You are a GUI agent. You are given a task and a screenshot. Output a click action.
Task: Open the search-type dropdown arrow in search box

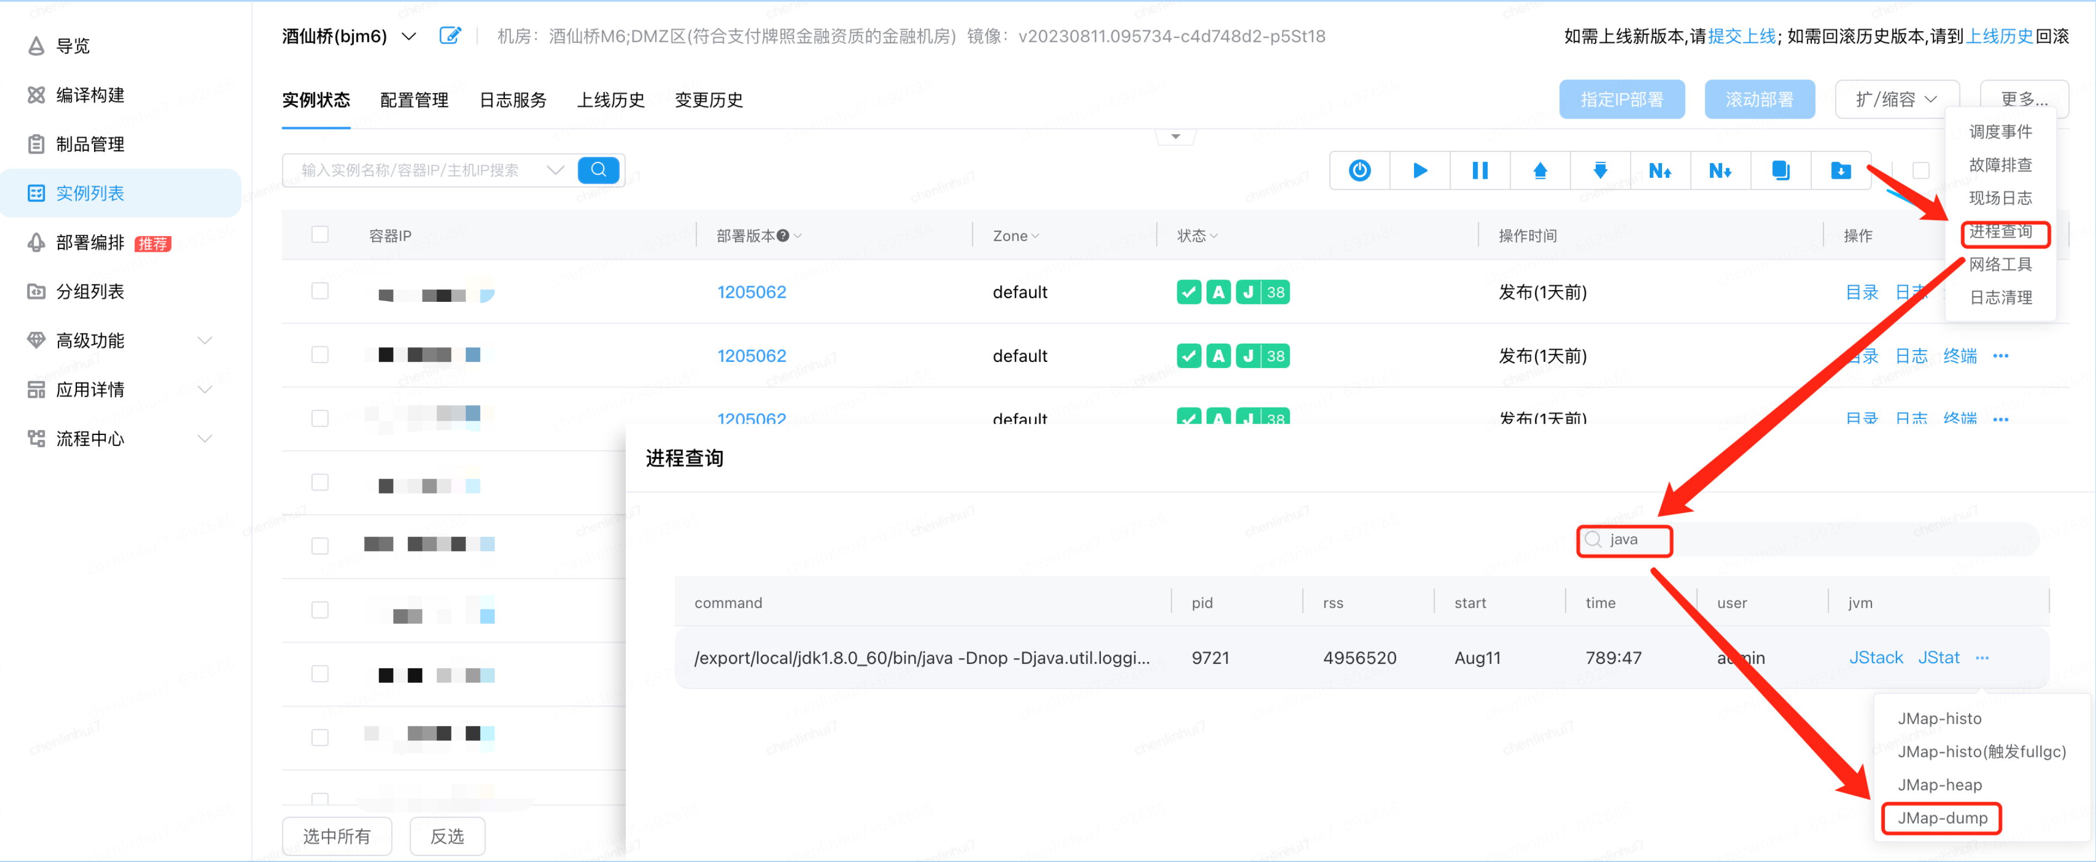coord(555,169)
